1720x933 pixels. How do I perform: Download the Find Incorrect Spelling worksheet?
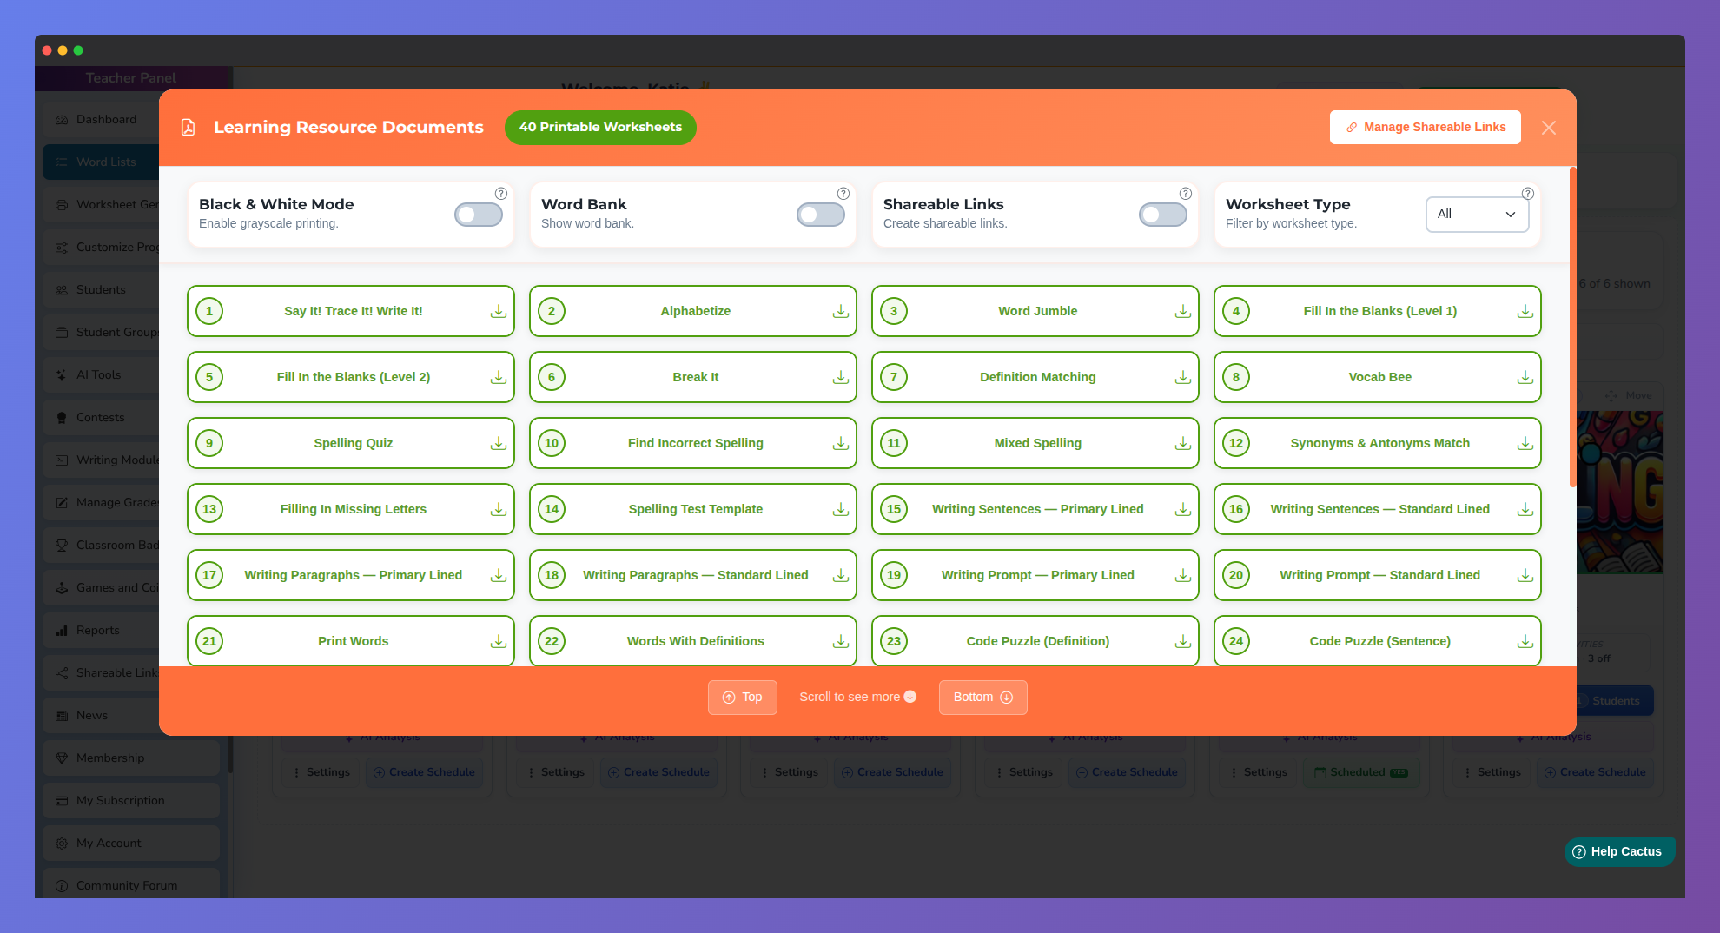(x=841, y=443)
